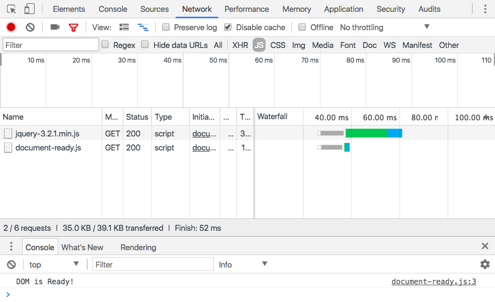Open the DevTools three-dot customize menu

[485, 9]
